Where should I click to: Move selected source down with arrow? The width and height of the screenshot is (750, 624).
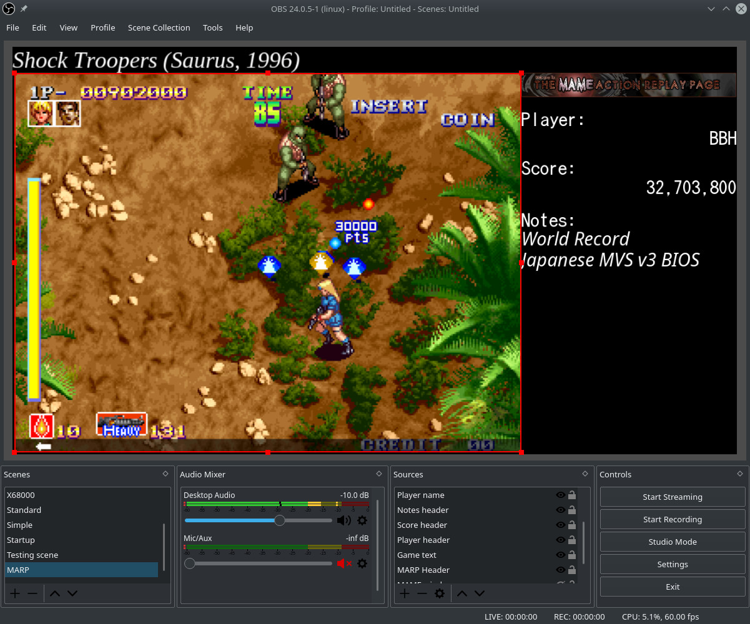coord(479,593)
